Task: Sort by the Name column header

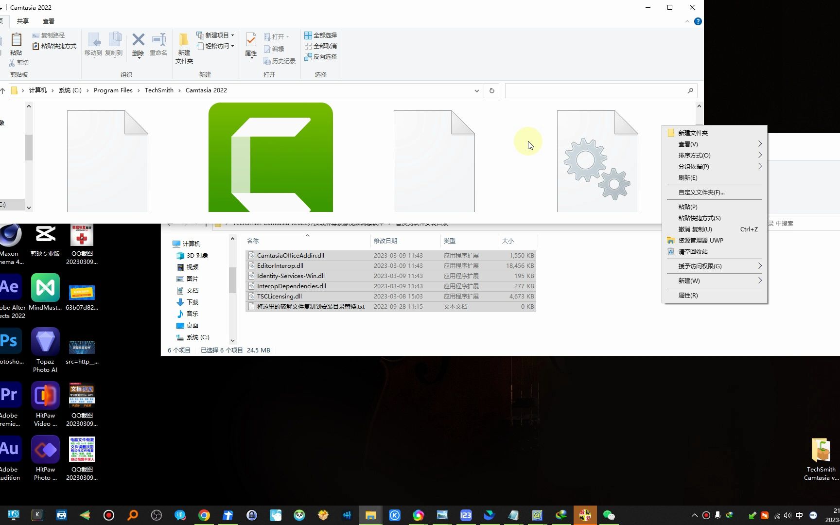Action: click(x=308, y=241)
